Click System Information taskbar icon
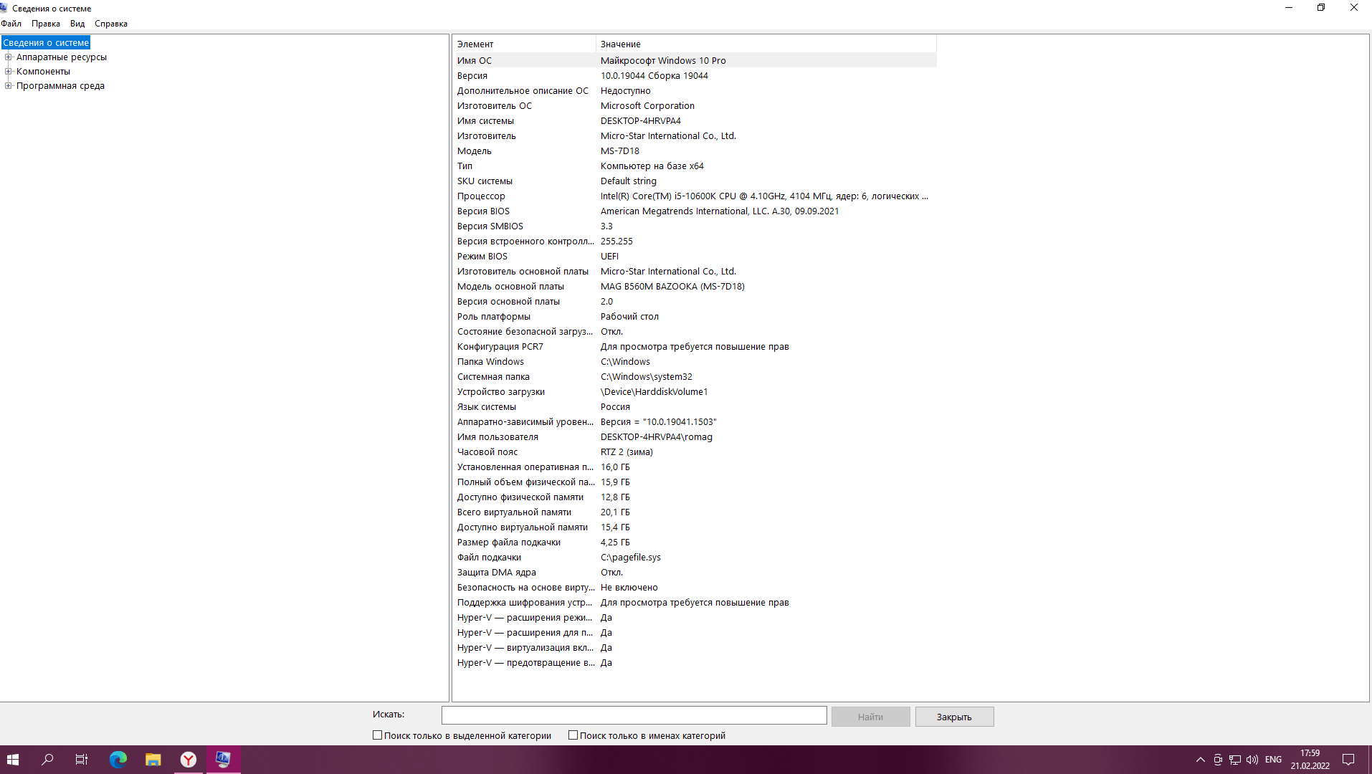The width and height of the screenshot is (1372, 774). 223,760
